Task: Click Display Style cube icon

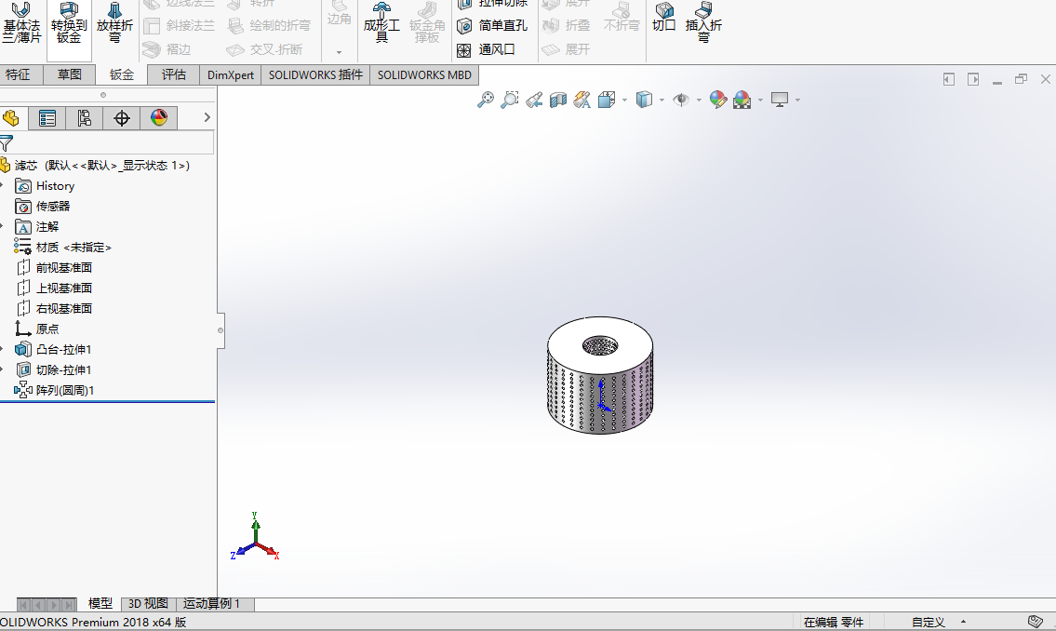Action: 645,101
